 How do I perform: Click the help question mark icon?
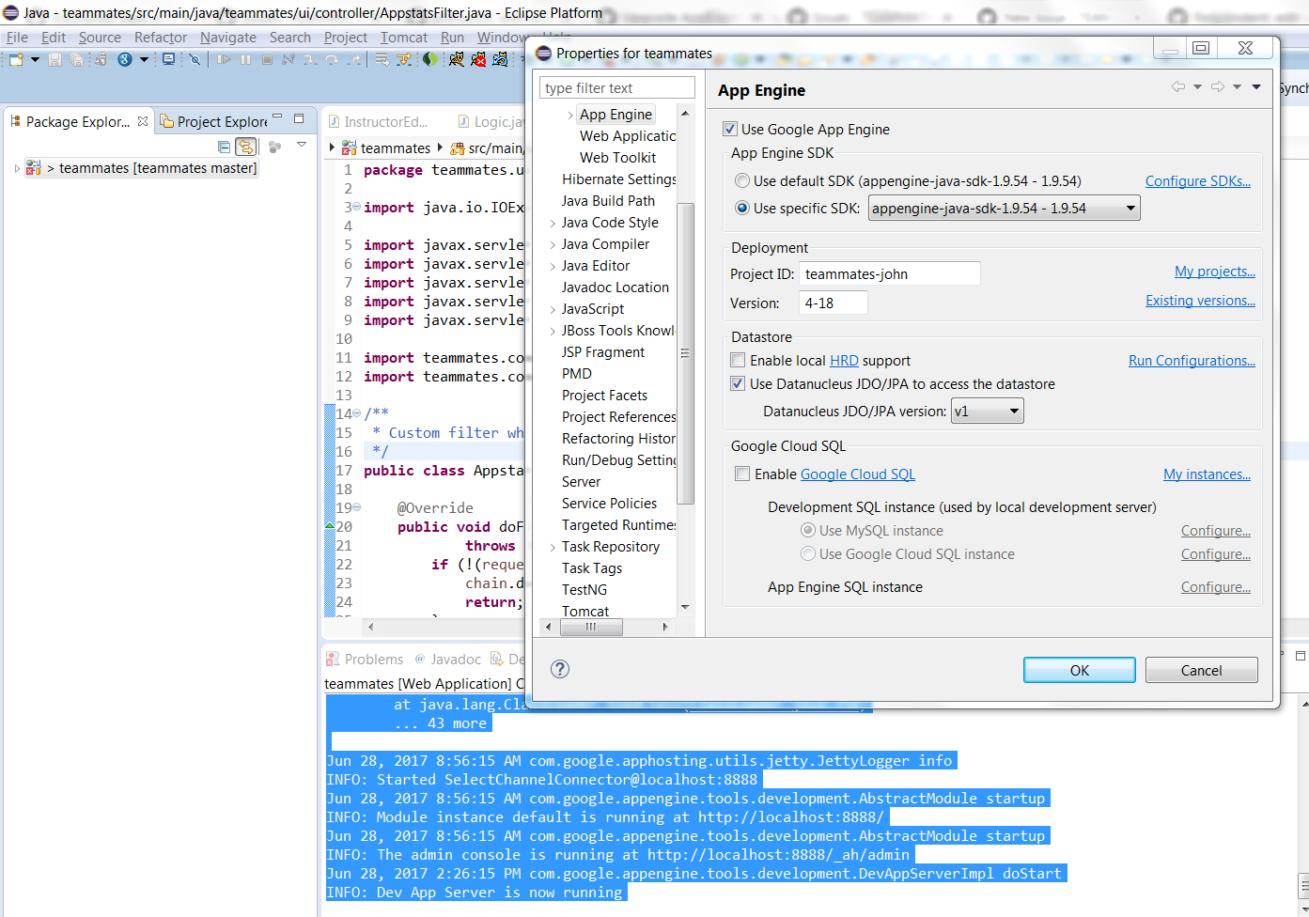point(560,669)
